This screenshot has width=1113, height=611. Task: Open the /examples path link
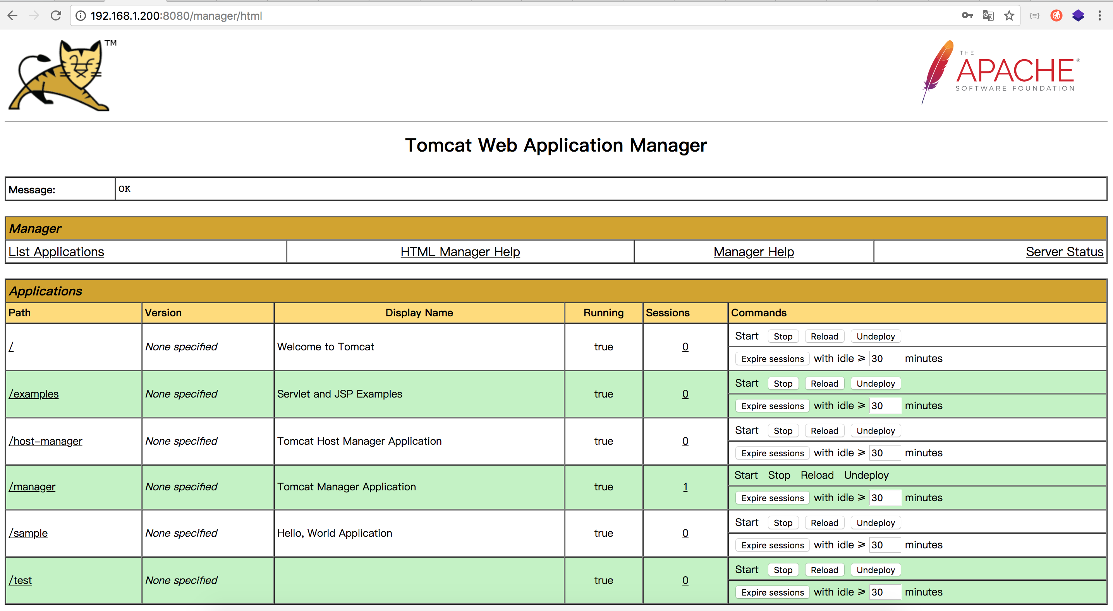34,394
